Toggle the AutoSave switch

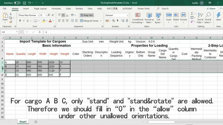click(x=17, y=3)
